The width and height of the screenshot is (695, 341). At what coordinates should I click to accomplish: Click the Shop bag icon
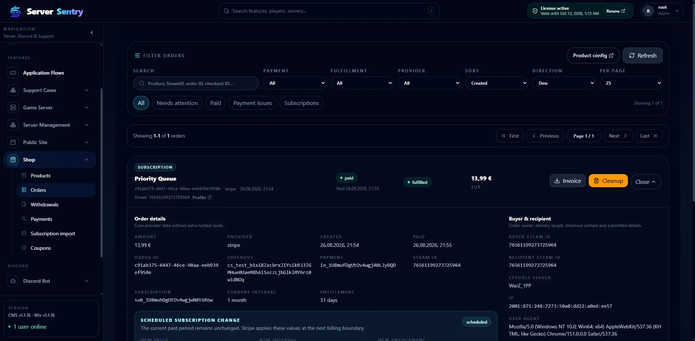[13, 160]
